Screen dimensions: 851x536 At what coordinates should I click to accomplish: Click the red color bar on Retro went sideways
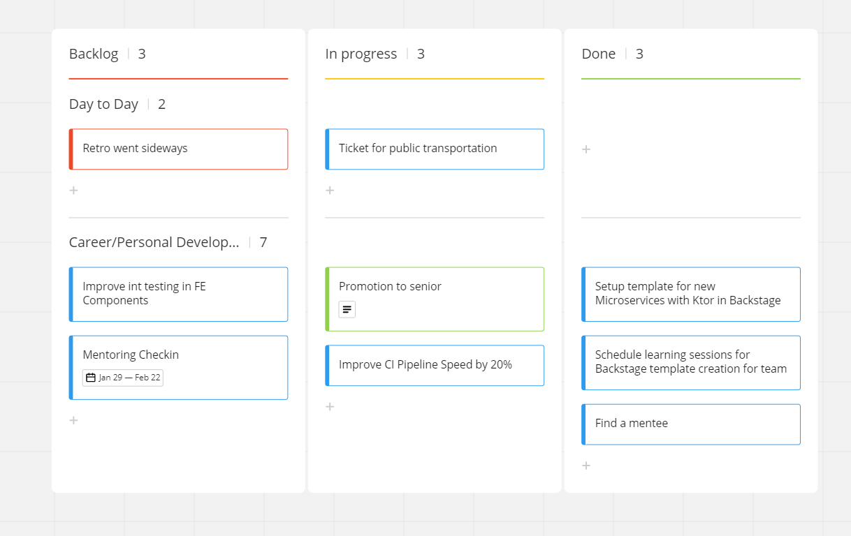[x=71, y=149]
